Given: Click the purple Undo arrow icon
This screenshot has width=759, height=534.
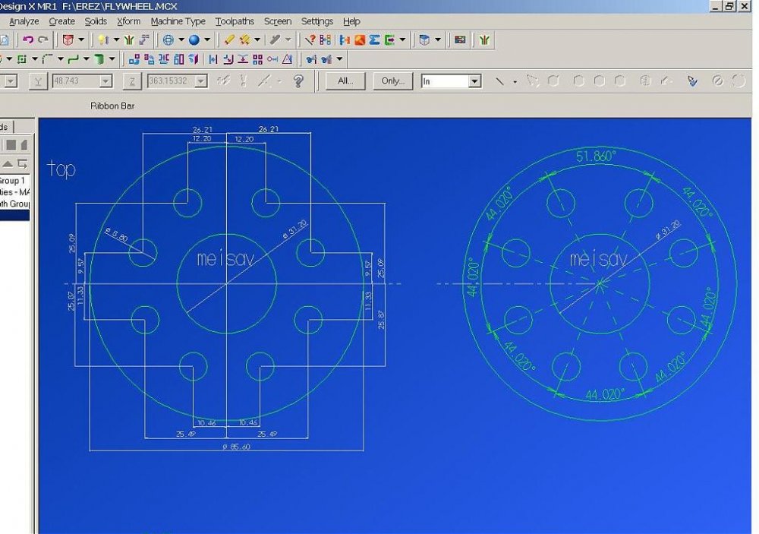Looking at the screenshot, I should pyautogui.click(x=27, y=39).
